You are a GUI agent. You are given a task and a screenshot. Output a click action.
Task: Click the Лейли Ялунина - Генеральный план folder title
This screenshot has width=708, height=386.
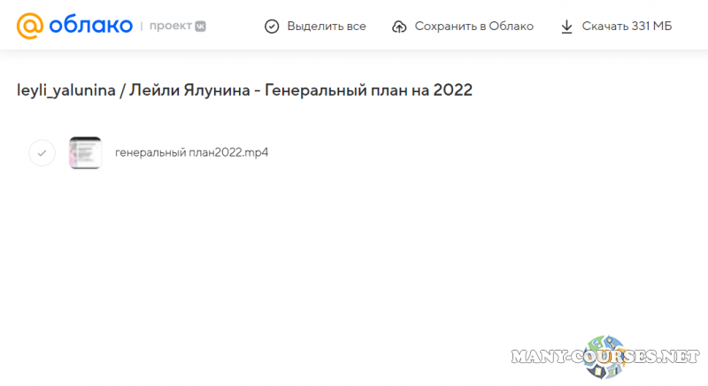click(301, 90)
